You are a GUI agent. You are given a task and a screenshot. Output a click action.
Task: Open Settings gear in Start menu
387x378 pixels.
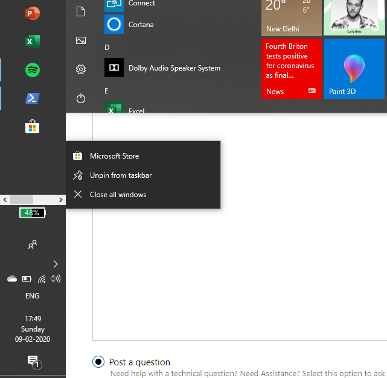[x=81, y=69]
